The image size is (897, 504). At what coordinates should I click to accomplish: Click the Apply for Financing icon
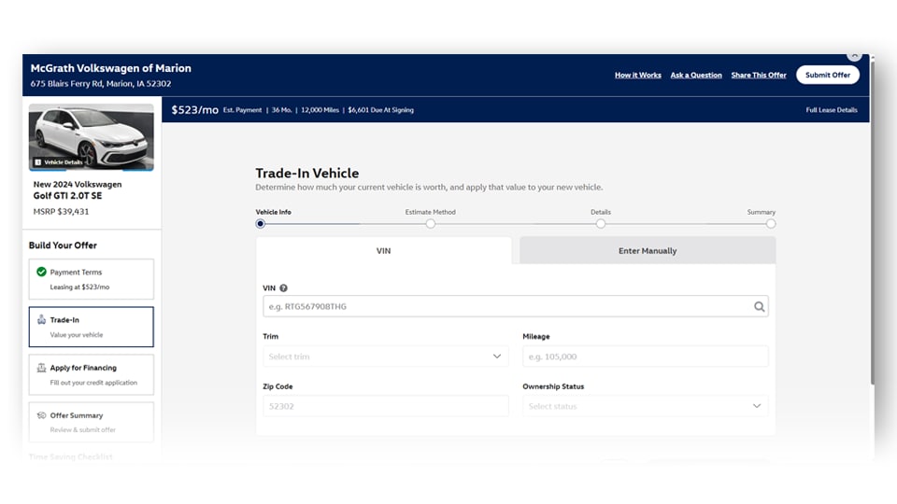pyautogui.click(x=41, y=368)
